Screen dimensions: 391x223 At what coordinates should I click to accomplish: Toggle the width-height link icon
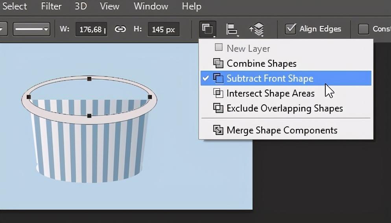pos(120,29)
